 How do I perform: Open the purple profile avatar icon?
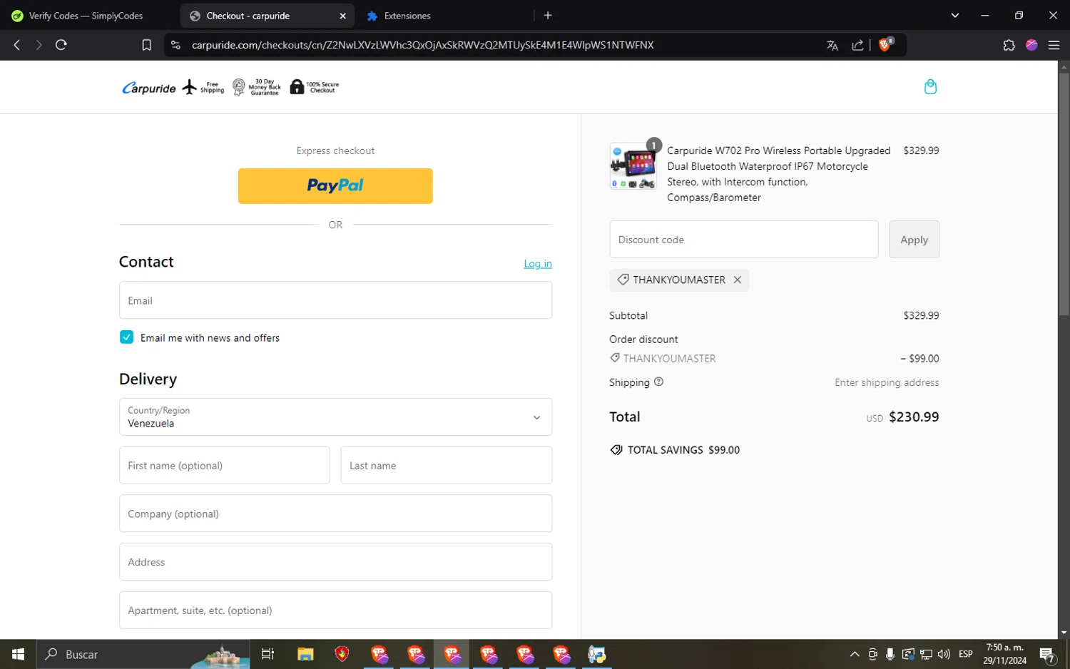click(x=1031, y=45)
